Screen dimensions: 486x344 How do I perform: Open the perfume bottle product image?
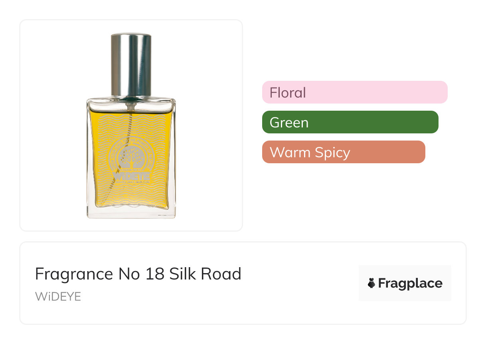pyautogui.click(x=131, y=125)
